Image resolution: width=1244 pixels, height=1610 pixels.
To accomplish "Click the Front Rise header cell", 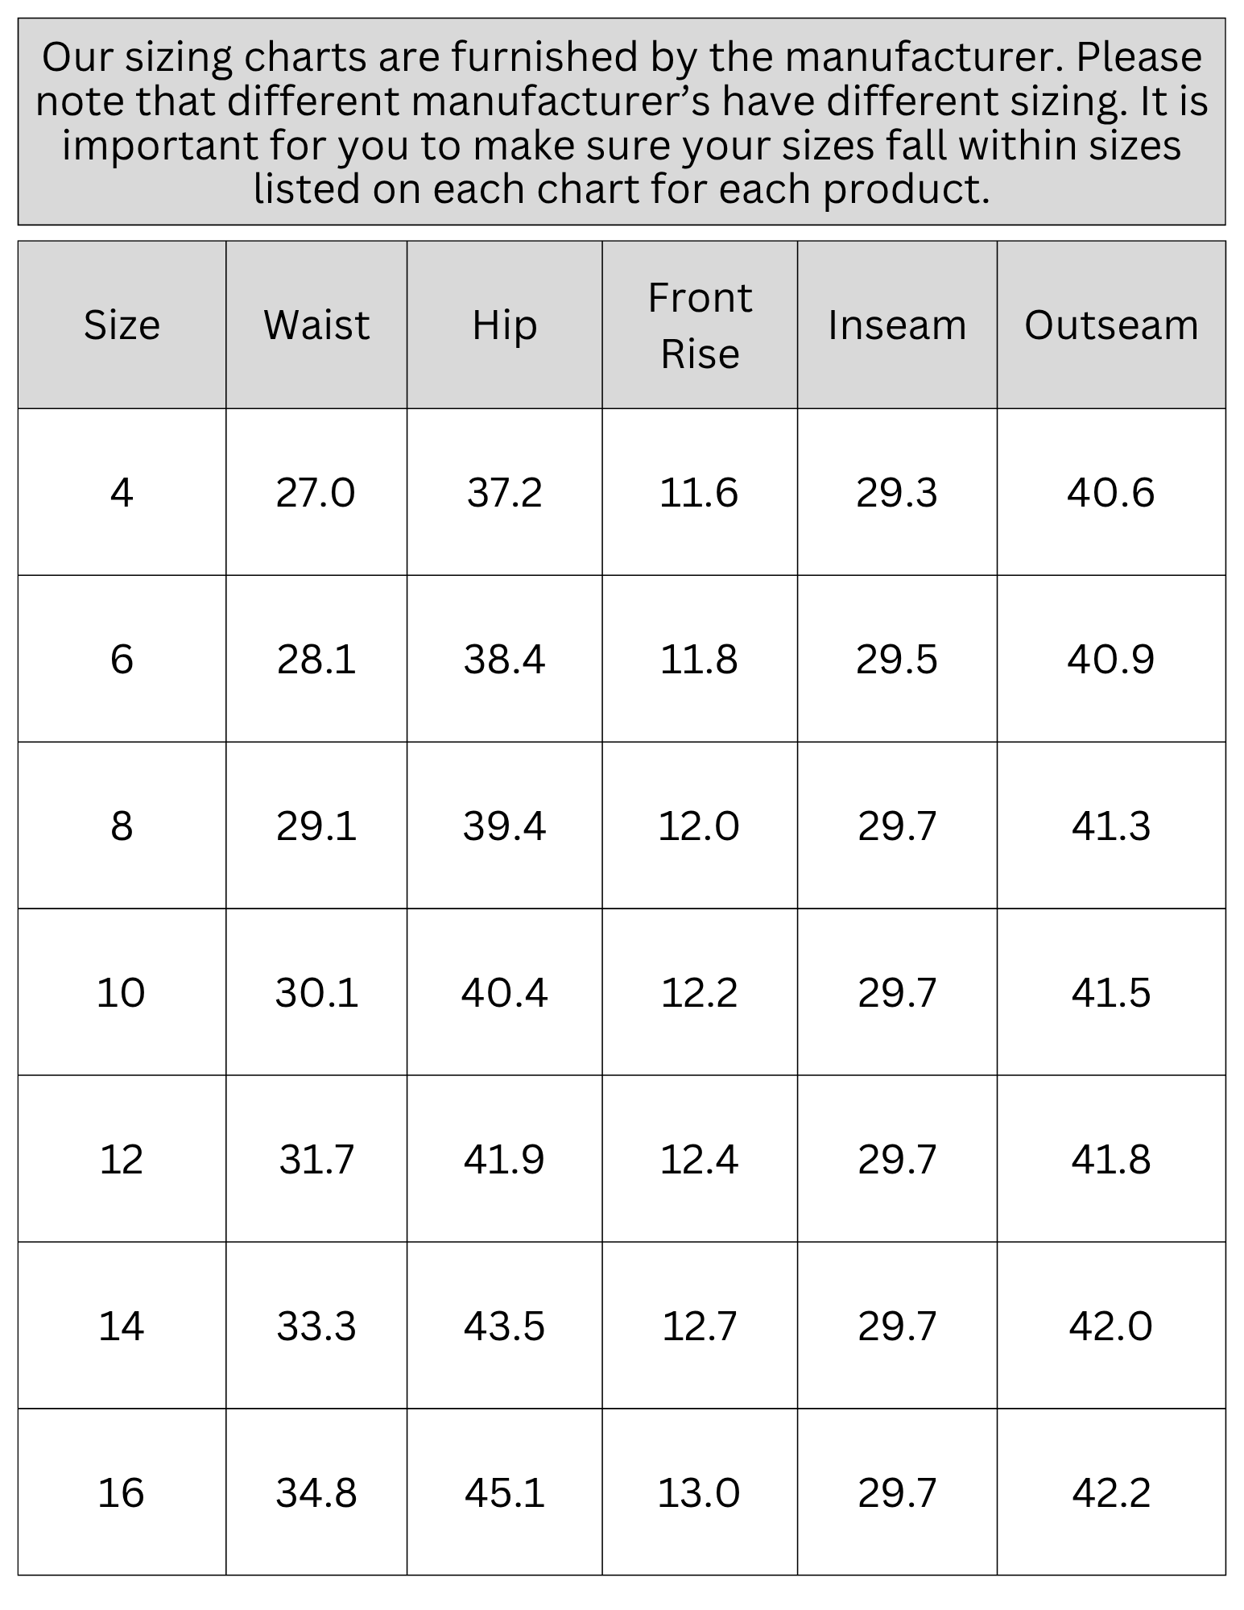I will (700, 325).
